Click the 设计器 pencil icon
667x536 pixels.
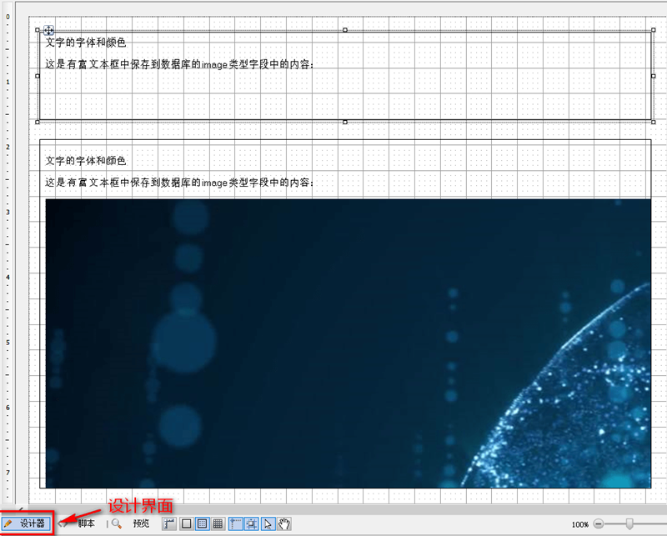tap(11, 523)
